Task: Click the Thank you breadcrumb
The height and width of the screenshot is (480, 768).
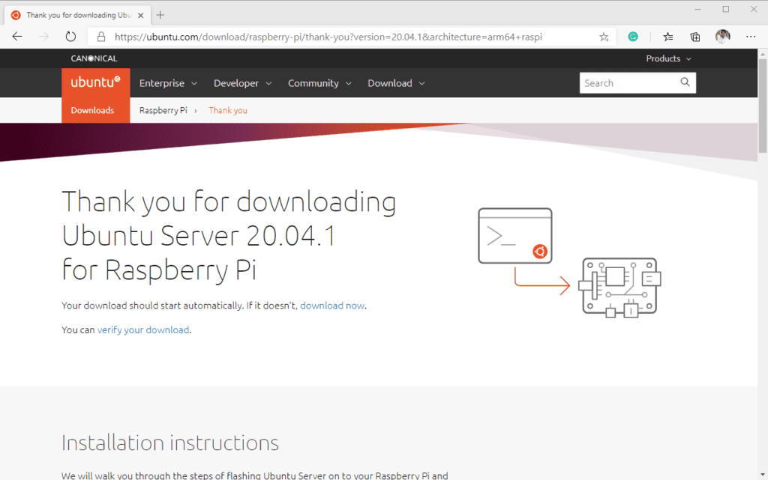Action: click(x=228, y=111)
